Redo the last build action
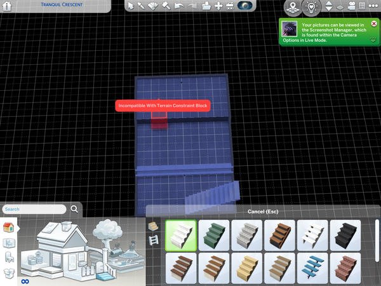 point(192,6)
